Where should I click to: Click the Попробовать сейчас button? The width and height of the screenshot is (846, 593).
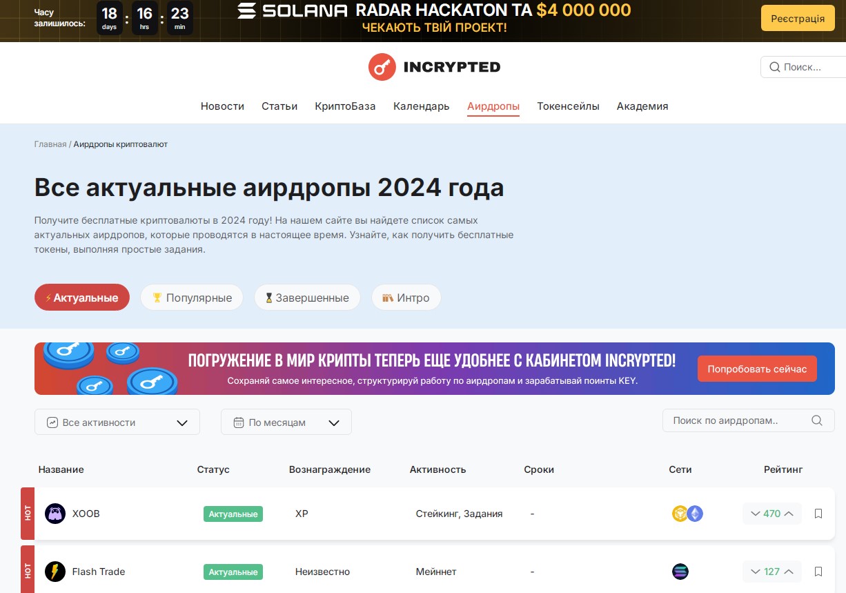(757, 369)
